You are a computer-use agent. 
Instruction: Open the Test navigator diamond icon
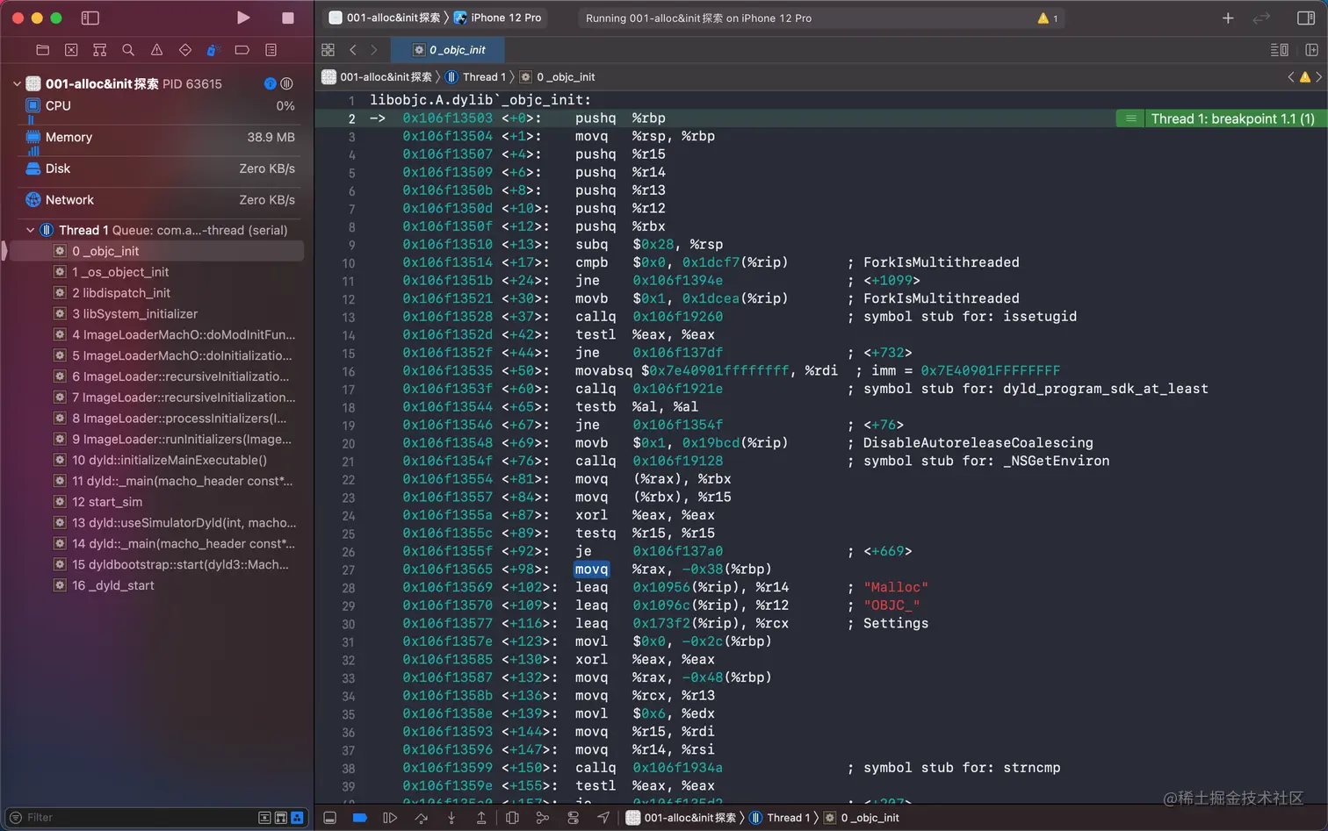[x=184, y=50]
